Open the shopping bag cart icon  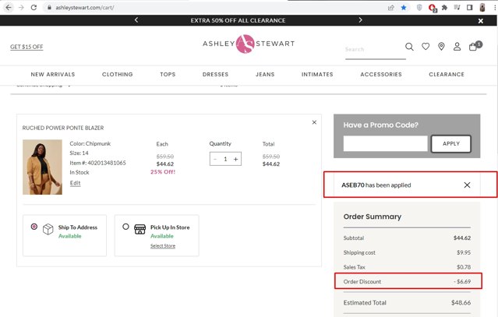tap(475, 46)
